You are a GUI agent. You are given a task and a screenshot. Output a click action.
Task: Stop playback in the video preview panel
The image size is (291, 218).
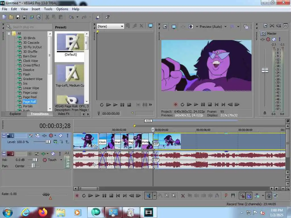(210, 104)
